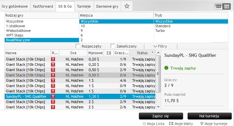Click the tournament list scrollbar thumb
This screenshot has height=126, width=234.
click(158, 74)
